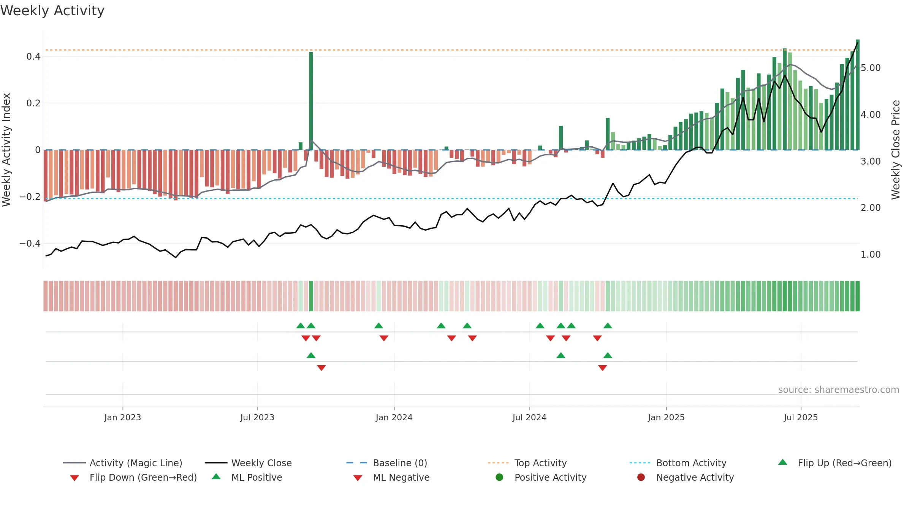912x513 pixels.
Task: Click the Jan 2025 x-axis label
Action: coord(666,418)
